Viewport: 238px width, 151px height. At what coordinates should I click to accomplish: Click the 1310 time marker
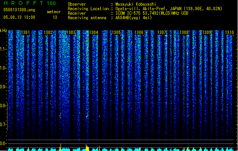click(229, 32)
